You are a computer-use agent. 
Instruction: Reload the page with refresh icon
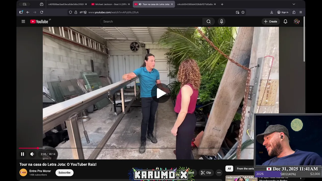point(42,12)
